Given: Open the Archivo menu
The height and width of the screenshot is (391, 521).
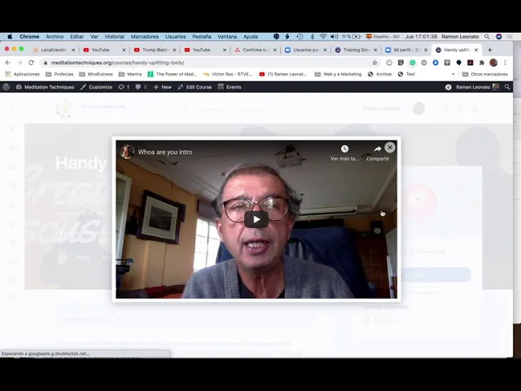Looking at the screenshot, I should (55, 37).
